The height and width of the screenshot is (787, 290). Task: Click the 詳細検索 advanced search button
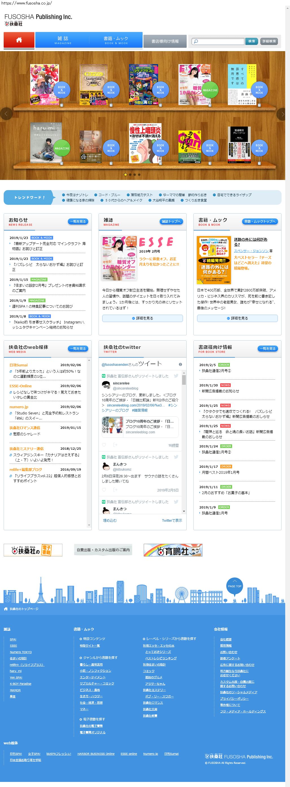pos(269,41)
